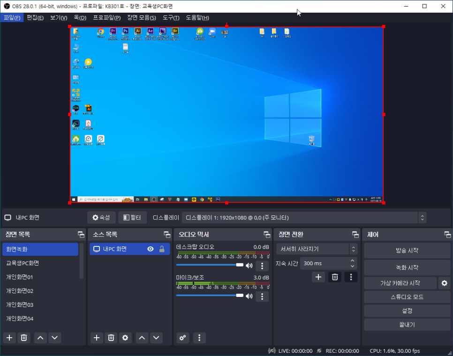Select 개인화면01 scene
This screenshot has width=453, height=356.
(40, 277)
